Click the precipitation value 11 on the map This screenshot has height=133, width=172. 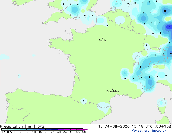(171, 53)
